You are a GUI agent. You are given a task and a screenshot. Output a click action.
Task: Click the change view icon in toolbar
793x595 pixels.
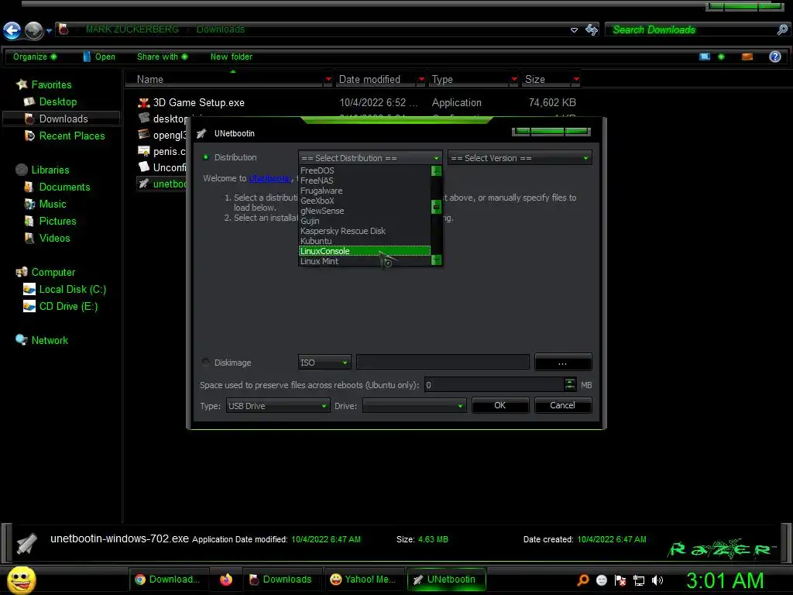[705, 57]
